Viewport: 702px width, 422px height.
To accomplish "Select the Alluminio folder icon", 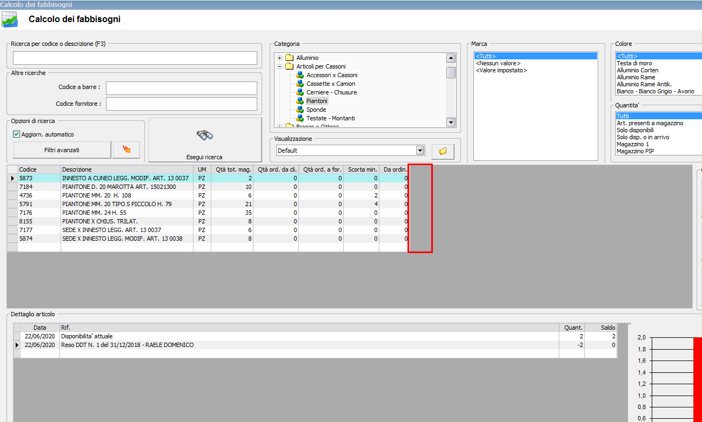I will (289, 58).
